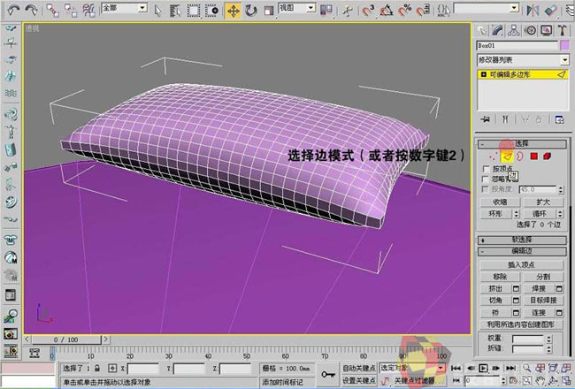Toggle the 自动关键点 auto key button
The image size is (575, 389).
[359, 368]
